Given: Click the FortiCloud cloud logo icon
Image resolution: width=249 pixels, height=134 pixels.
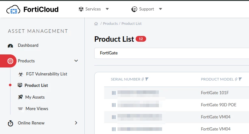Looking at the screenshot, I should click(x=13, y=9).
